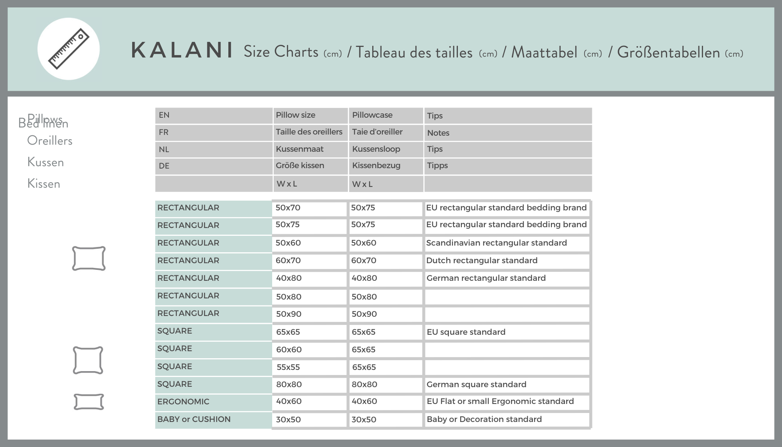
Task: Click the RECTANGULAR label of the 50x90 row
Action: (213, 314)
